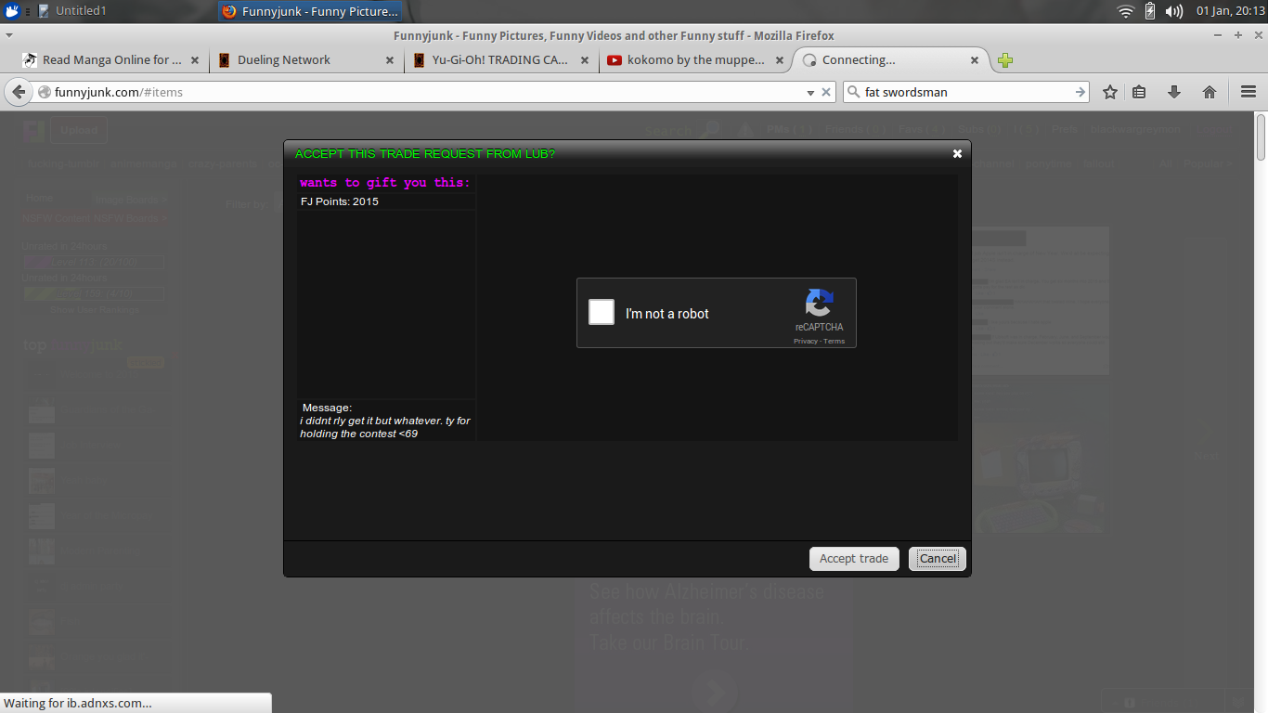Screen dimensions: 1268x713
Task: Cancel the trade request dialog
Action: tap(937, 558)
